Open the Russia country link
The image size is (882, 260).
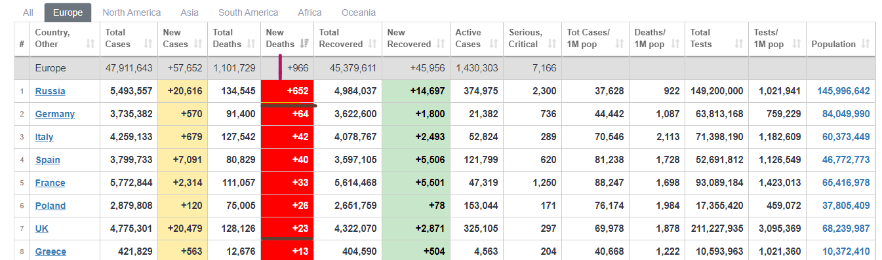click(x=50, y=91)
